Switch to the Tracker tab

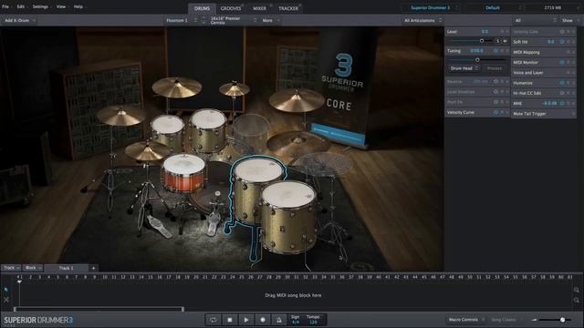pyautogui.click(x=288, y=8)
